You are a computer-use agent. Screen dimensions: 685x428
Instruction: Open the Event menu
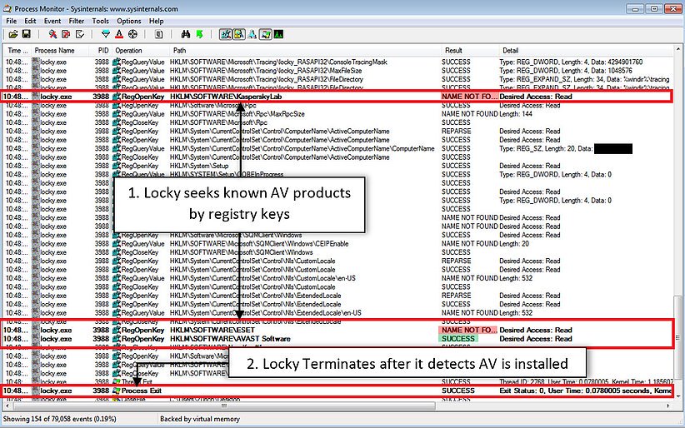(x=52, y=21)
